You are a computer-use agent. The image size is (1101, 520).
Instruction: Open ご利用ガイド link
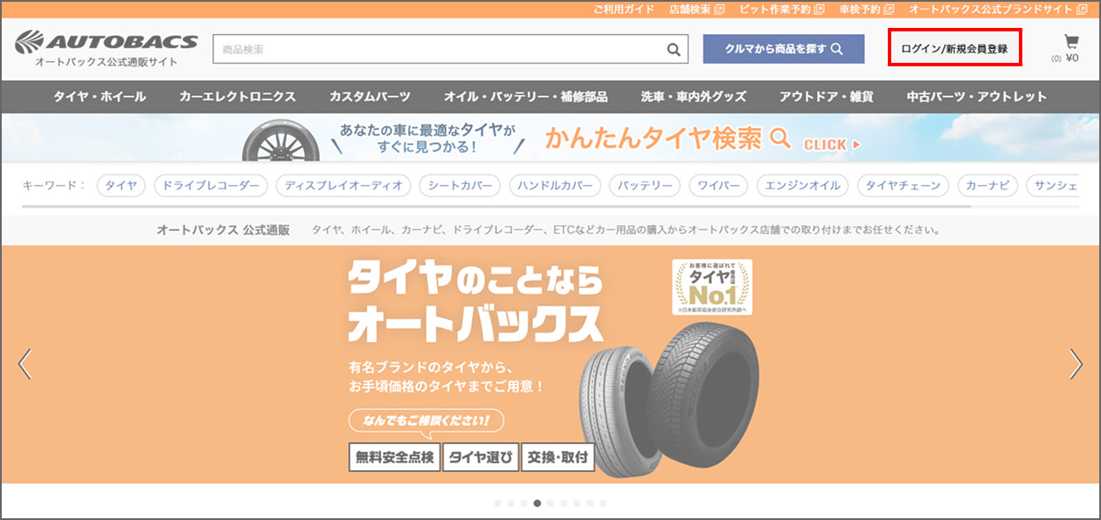[624, 10]
